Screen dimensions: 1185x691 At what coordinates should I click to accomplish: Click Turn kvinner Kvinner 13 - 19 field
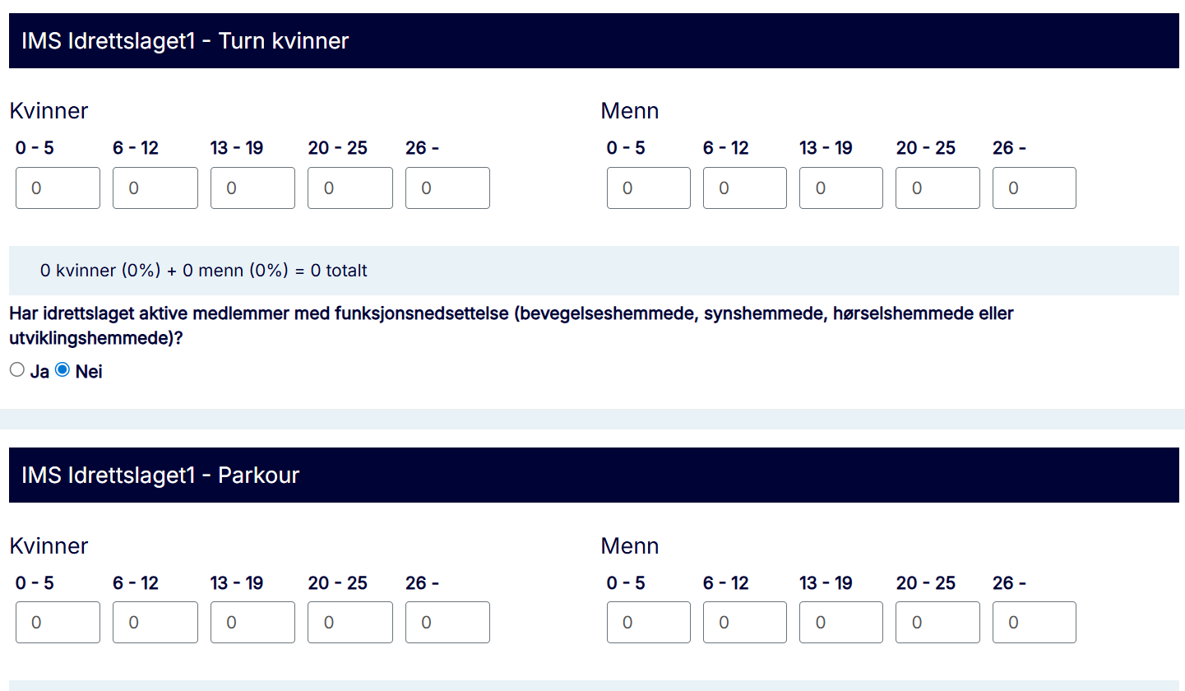252,188
